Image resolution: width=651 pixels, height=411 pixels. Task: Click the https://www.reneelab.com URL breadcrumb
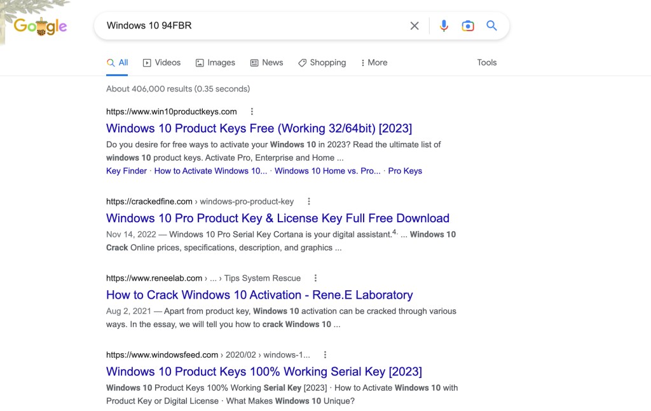point(203,278)
